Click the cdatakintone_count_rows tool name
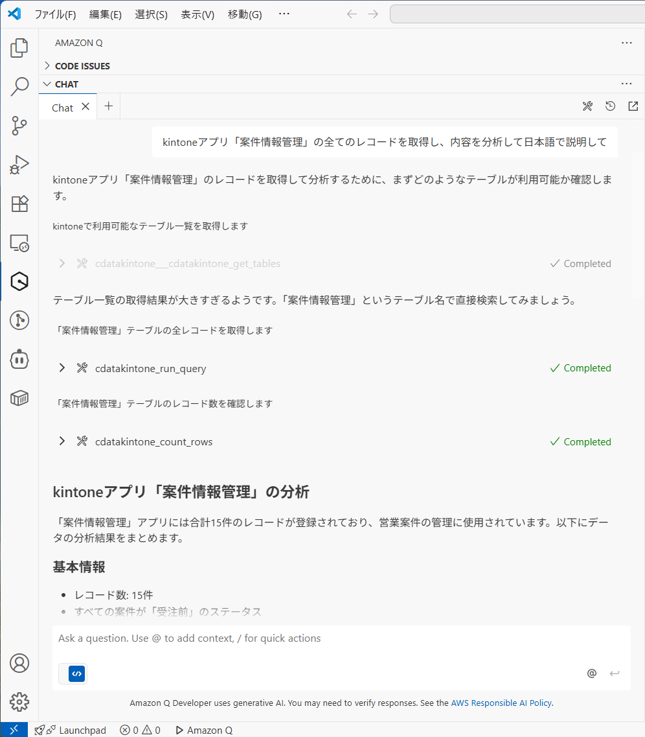 click(x=154, y=442)
